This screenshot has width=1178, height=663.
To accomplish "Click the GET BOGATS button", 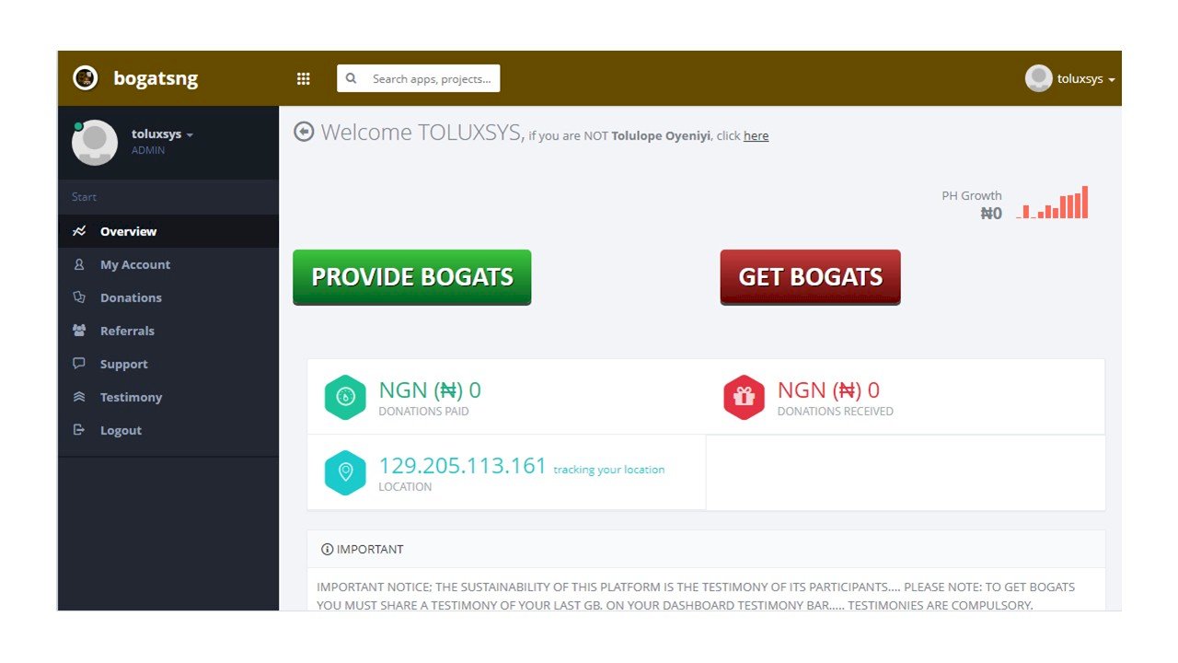I will [x=810, y=277].
